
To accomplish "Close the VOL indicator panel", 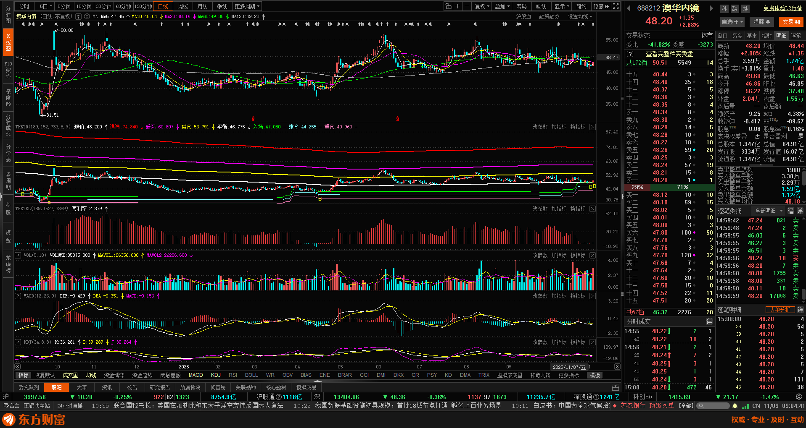I will [592, 255].
